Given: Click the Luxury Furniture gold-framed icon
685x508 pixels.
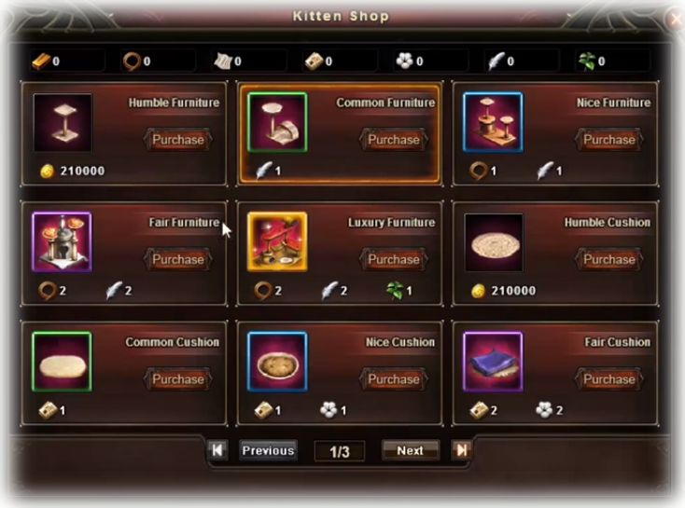Looking at the screenshot, I should pos(277,242).
